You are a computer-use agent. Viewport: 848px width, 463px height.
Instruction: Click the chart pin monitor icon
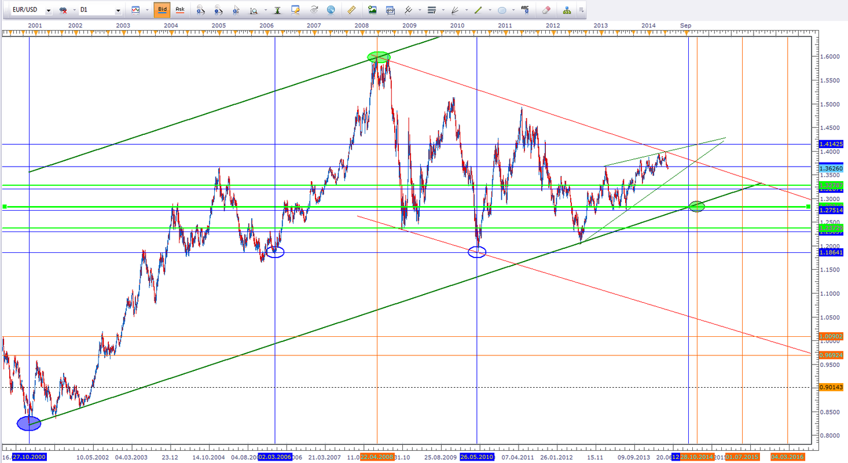click(x=296, y=10)
